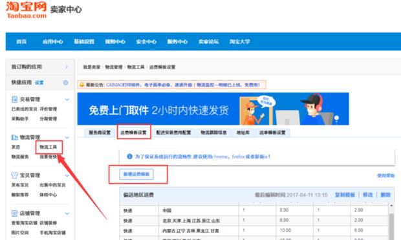
Task: Click 物流管理 in the breadcrumb
Action: (114, 67)
